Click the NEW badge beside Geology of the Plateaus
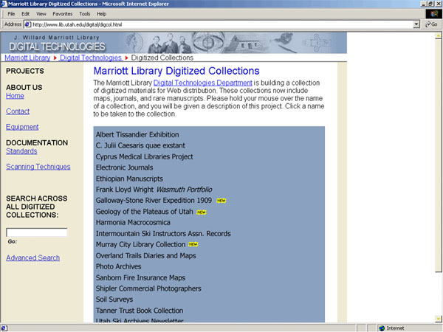 tap(202, 212)
